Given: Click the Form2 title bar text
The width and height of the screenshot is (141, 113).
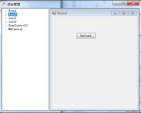Looking at the screenshot, I should click(x=62, y=13).
